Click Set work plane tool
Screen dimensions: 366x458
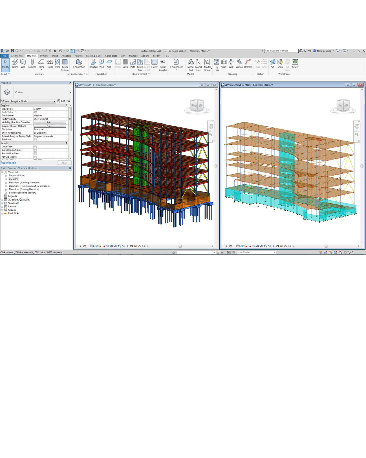click(x=273, y=64)
